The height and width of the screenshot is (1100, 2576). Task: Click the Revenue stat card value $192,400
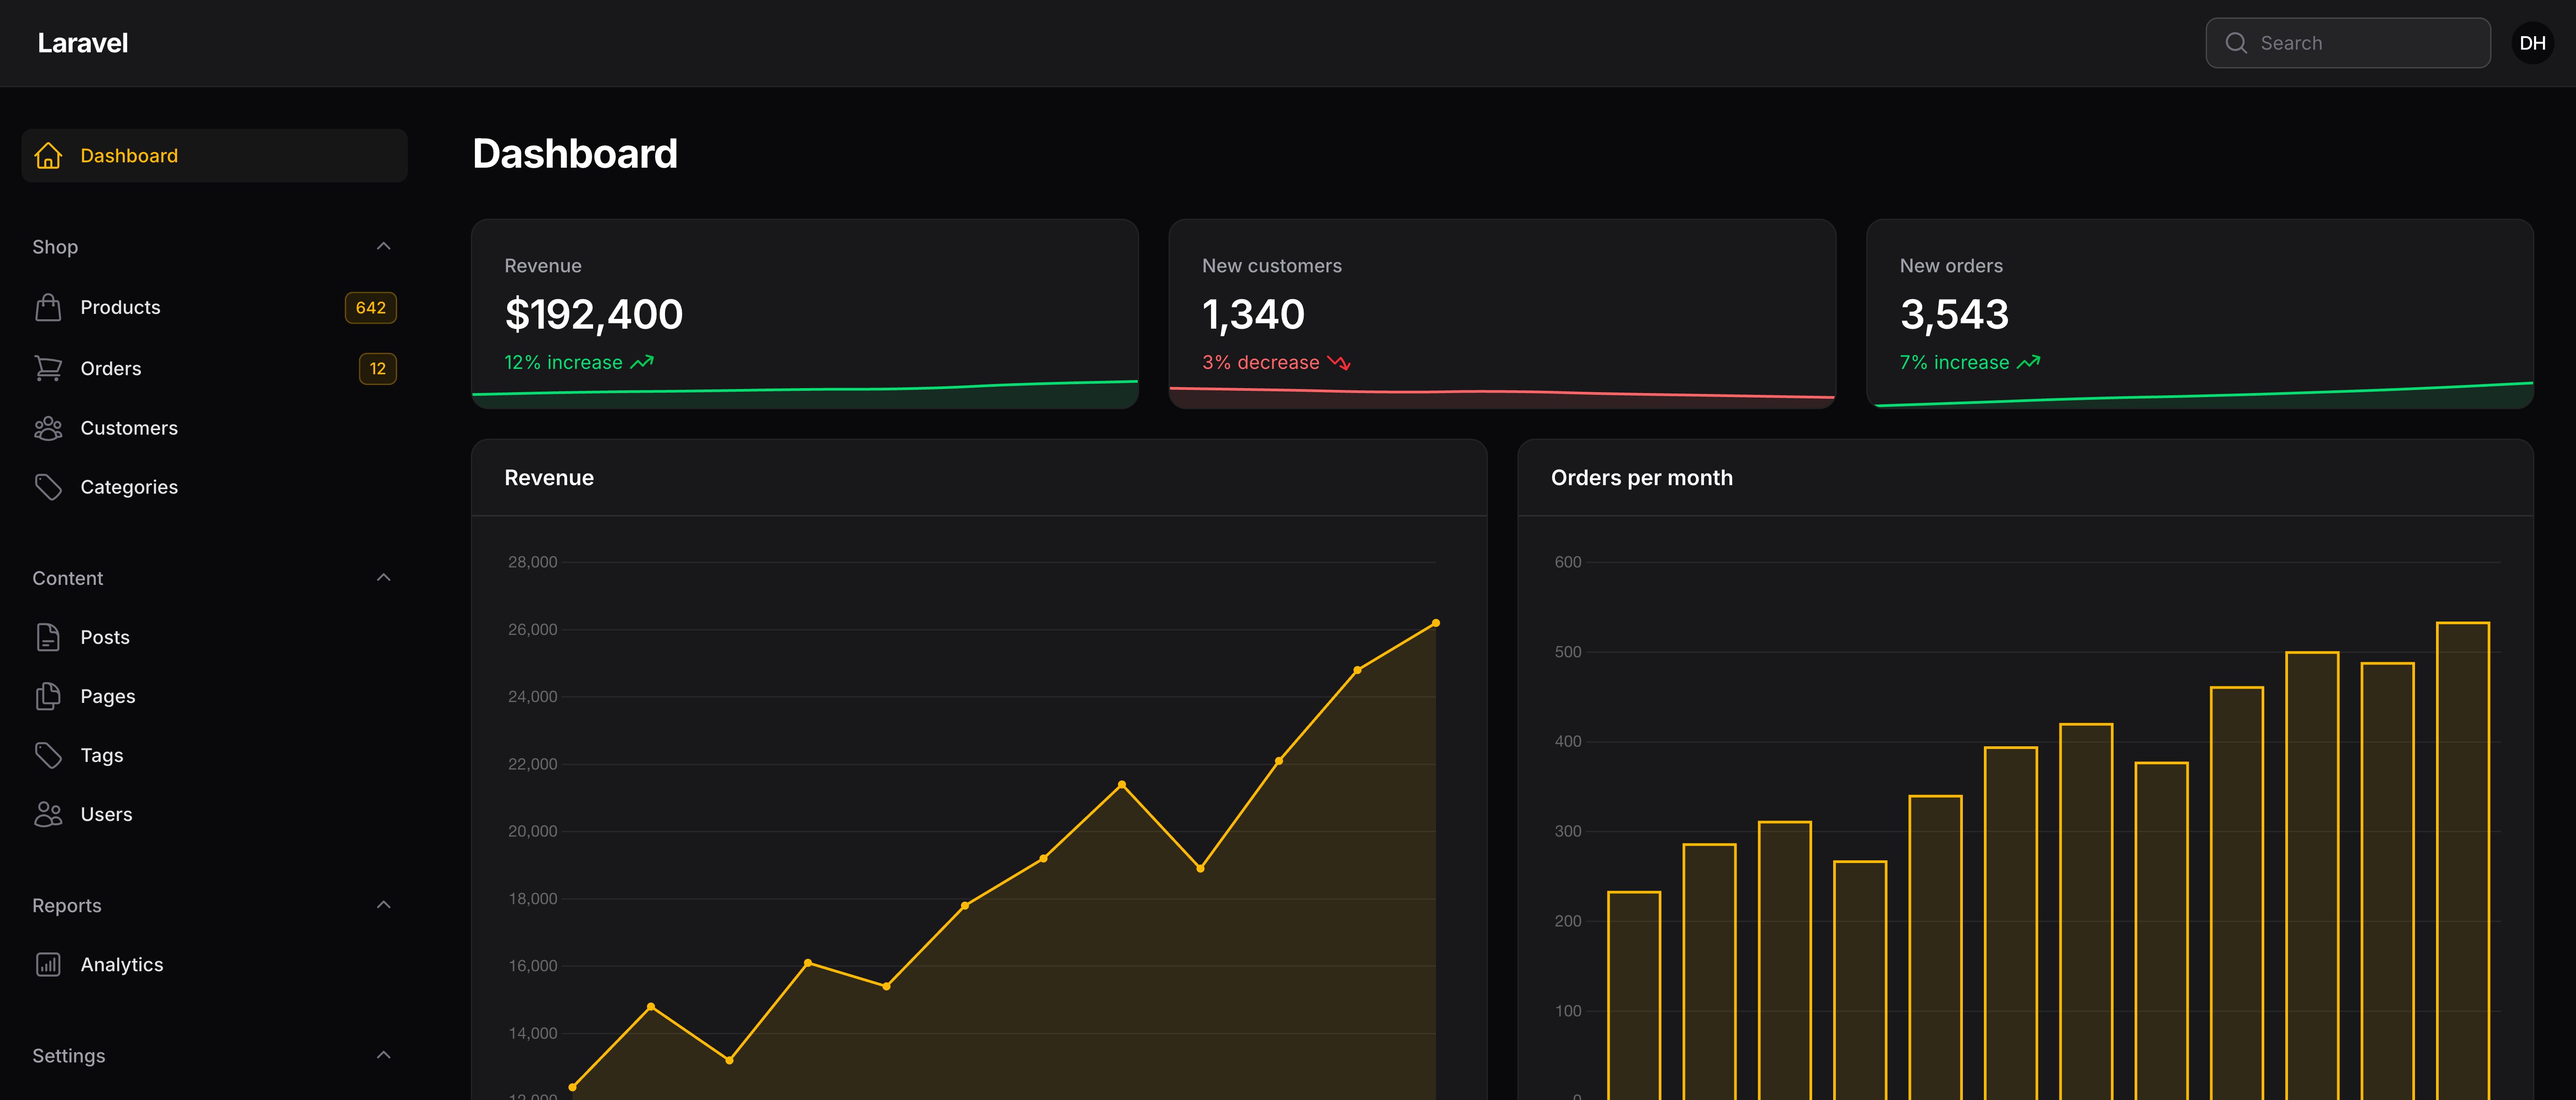pyautogui.click(x=594, y=315)
